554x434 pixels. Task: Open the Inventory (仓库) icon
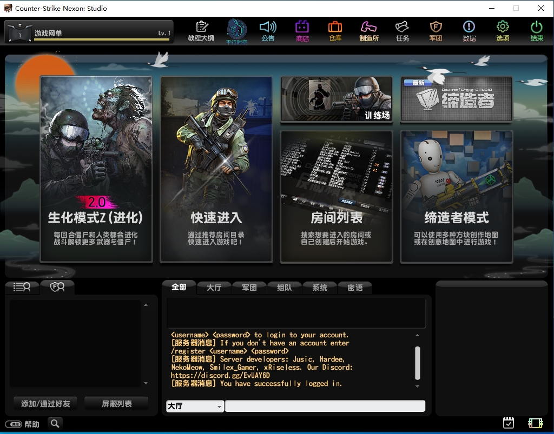(335, 31)
